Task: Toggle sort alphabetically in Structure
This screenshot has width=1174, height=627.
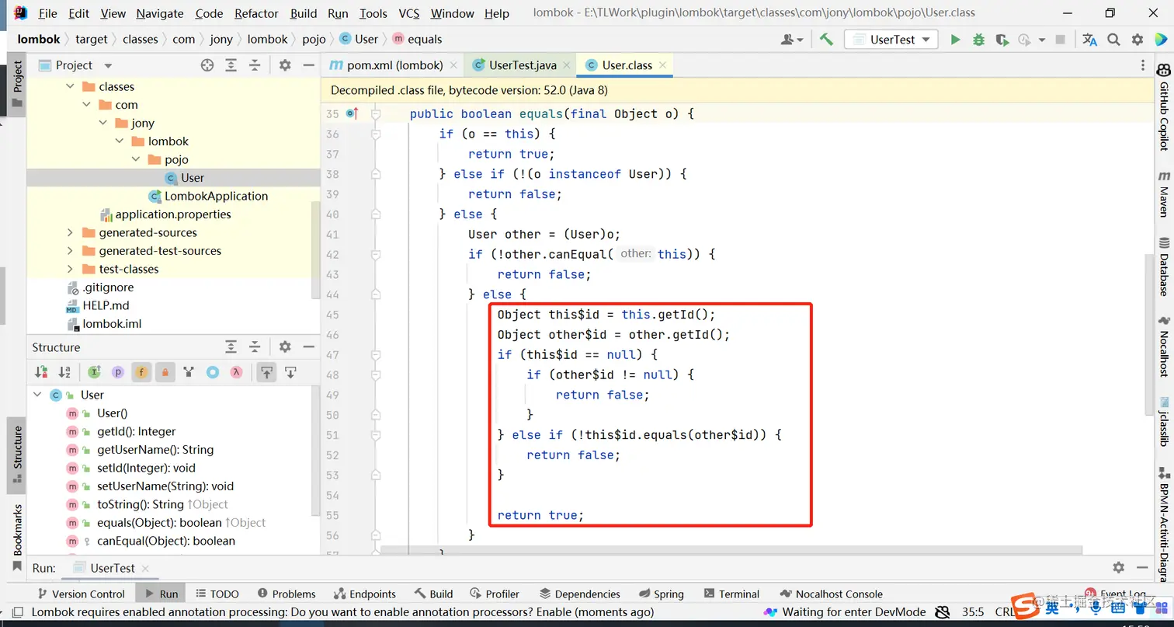Action: click(64, 372)
